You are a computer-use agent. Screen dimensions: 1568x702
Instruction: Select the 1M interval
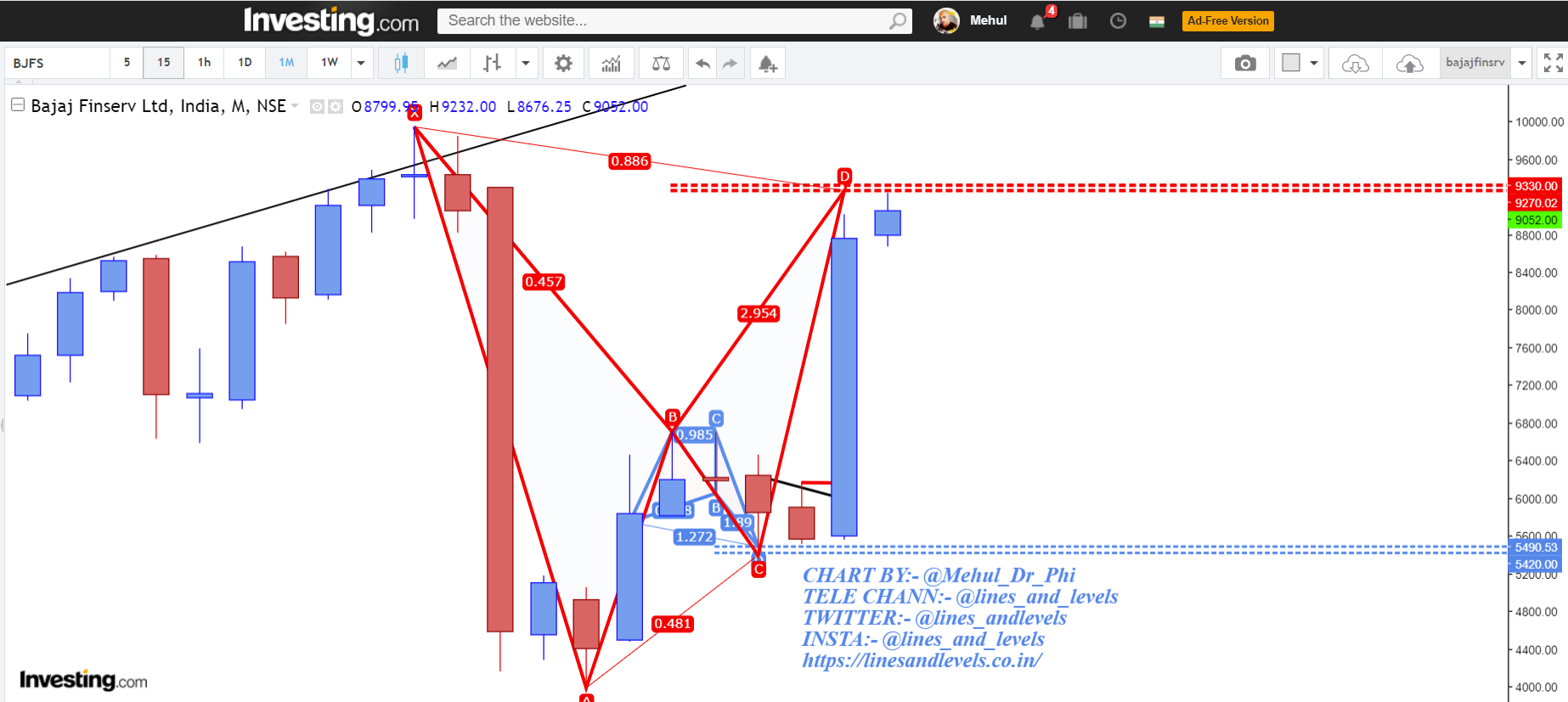tap(287, 63)
